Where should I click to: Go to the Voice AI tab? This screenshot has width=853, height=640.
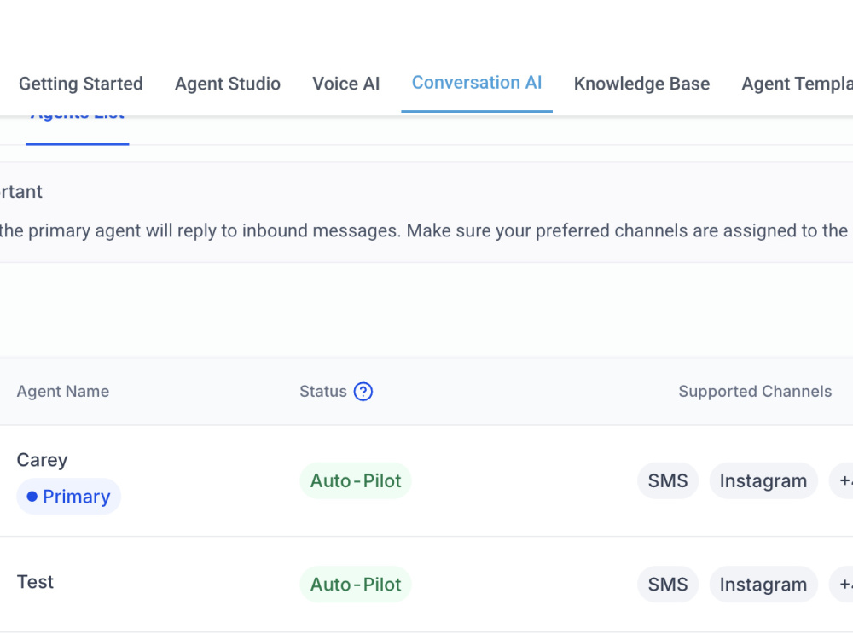coord(346,84)
